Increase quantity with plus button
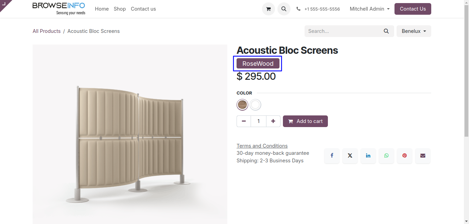Image resolution: width=469 pixels, height=224 pixels. point(273,121)
